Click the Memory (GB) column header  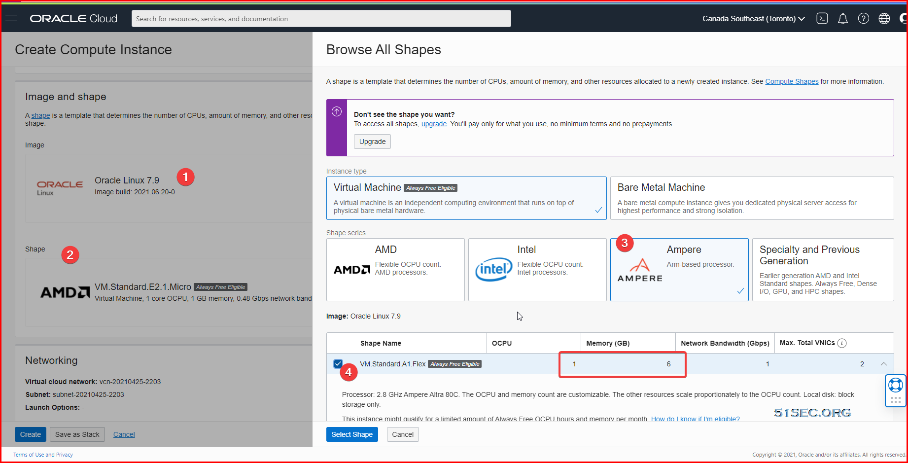click(608, 343)
